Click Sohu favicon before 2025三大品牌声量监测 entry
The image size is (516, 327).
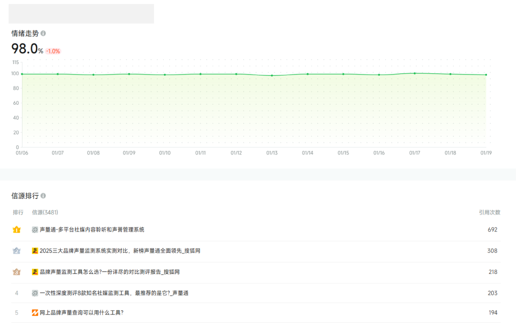(35, 251)
